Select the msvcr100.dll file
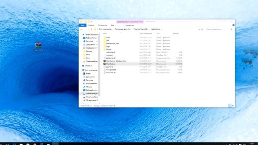The width and height of the screenshot is (258, 145). [x=111, y=72]
